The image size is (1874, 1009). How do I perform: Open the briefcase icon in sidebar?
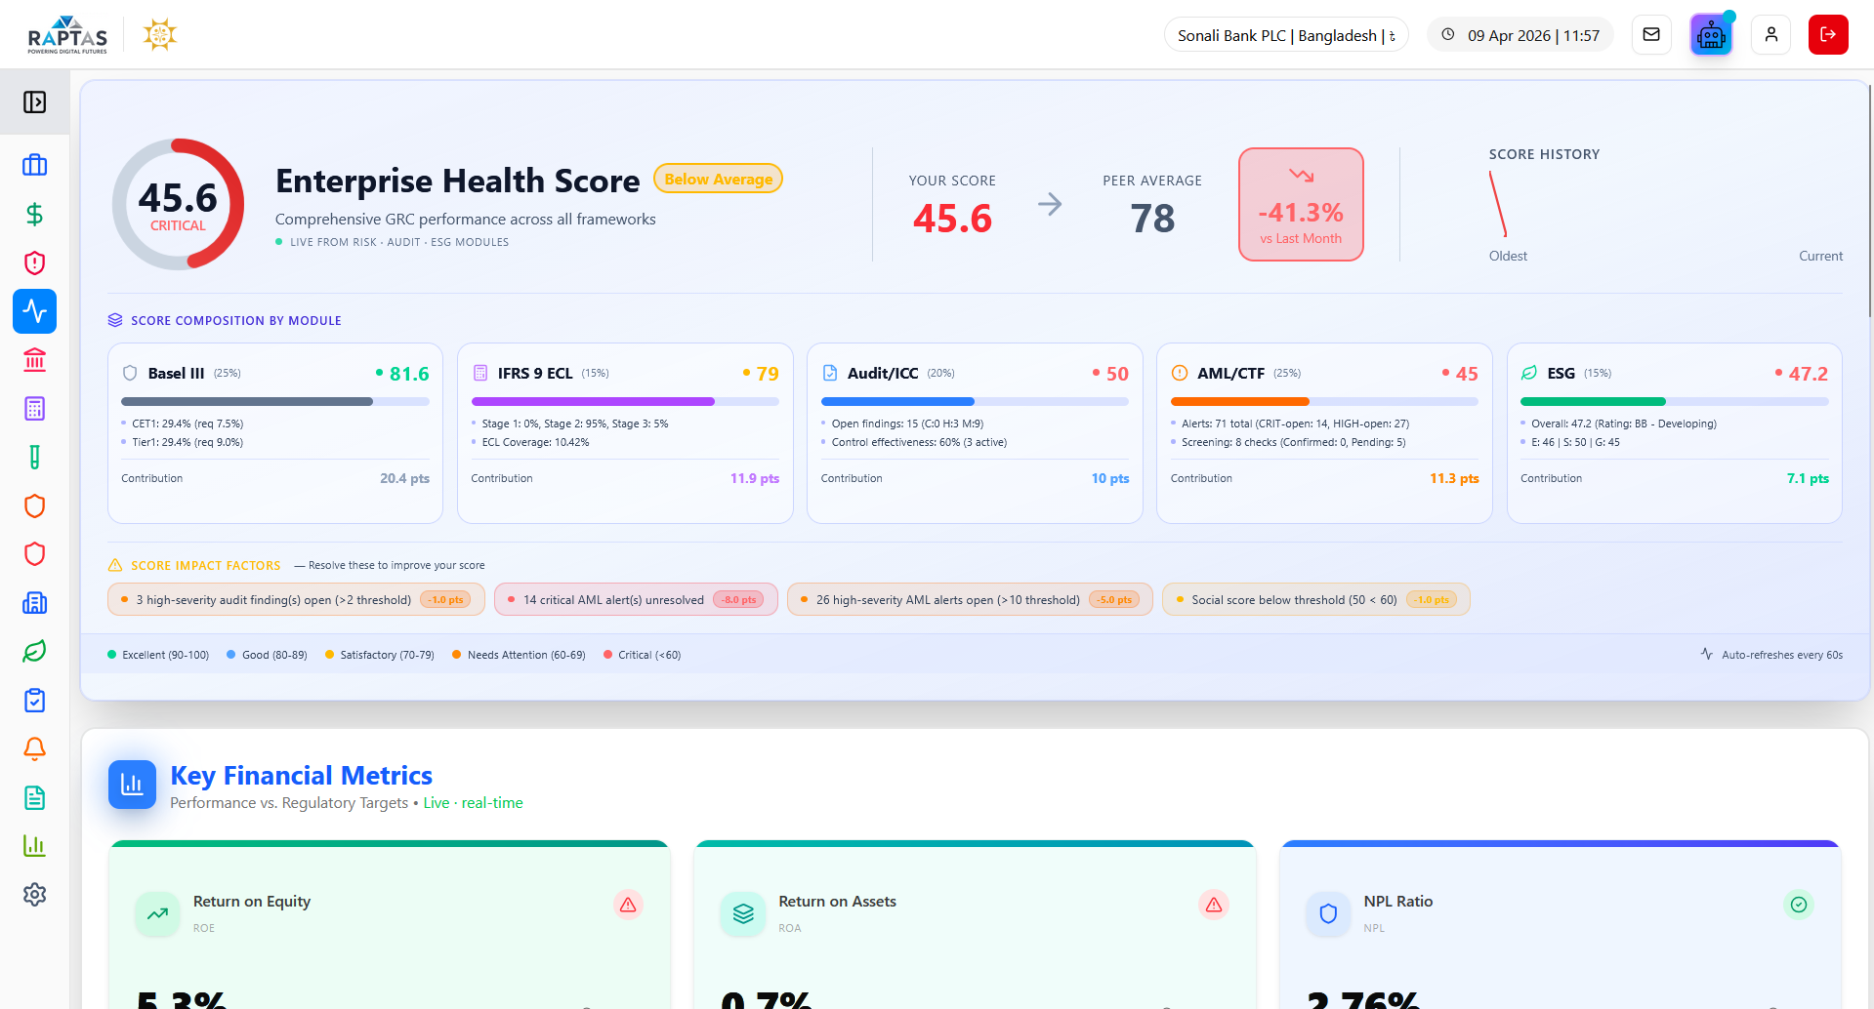coord(34,165)
